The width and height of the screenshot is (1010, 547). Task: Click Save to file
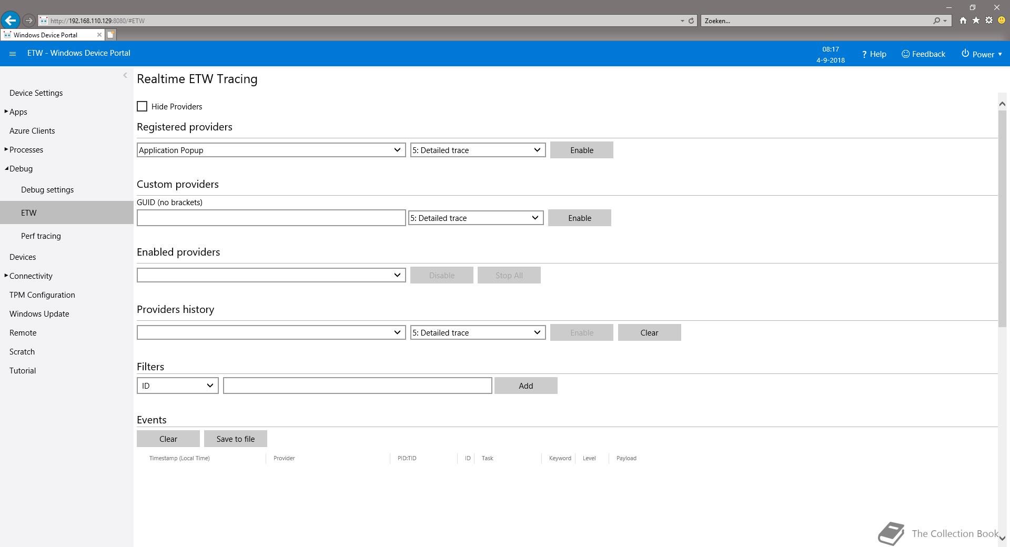[x=235, y=439]
